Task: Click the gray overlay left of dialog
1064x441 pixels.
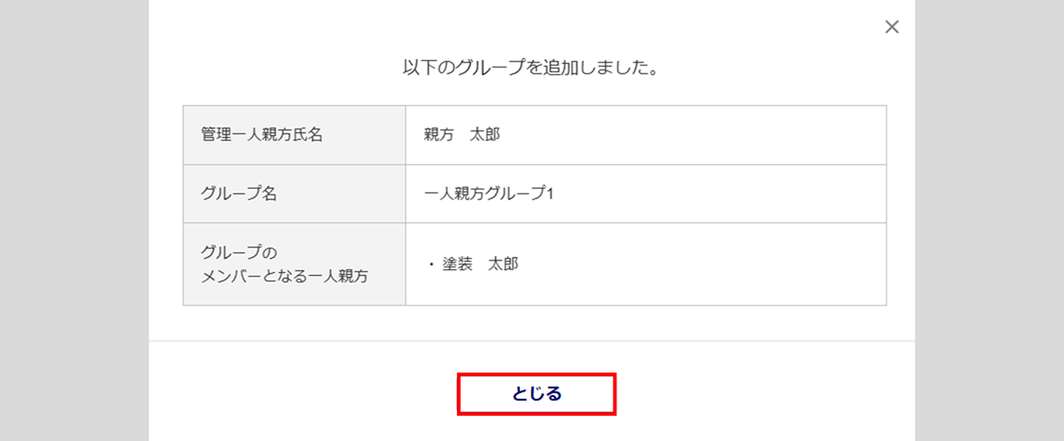Action: [x=73, y=220]
